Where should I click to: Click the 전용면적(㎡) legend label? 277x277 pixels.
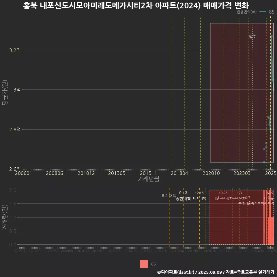tap(246, 12)
